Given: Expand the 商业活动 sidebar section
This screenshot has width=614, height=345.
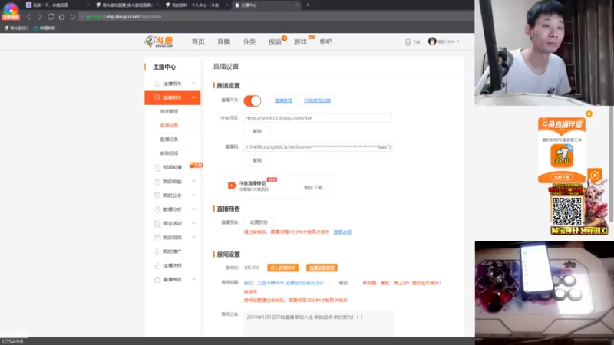Looking at the screenshot, I should [193, 223].
